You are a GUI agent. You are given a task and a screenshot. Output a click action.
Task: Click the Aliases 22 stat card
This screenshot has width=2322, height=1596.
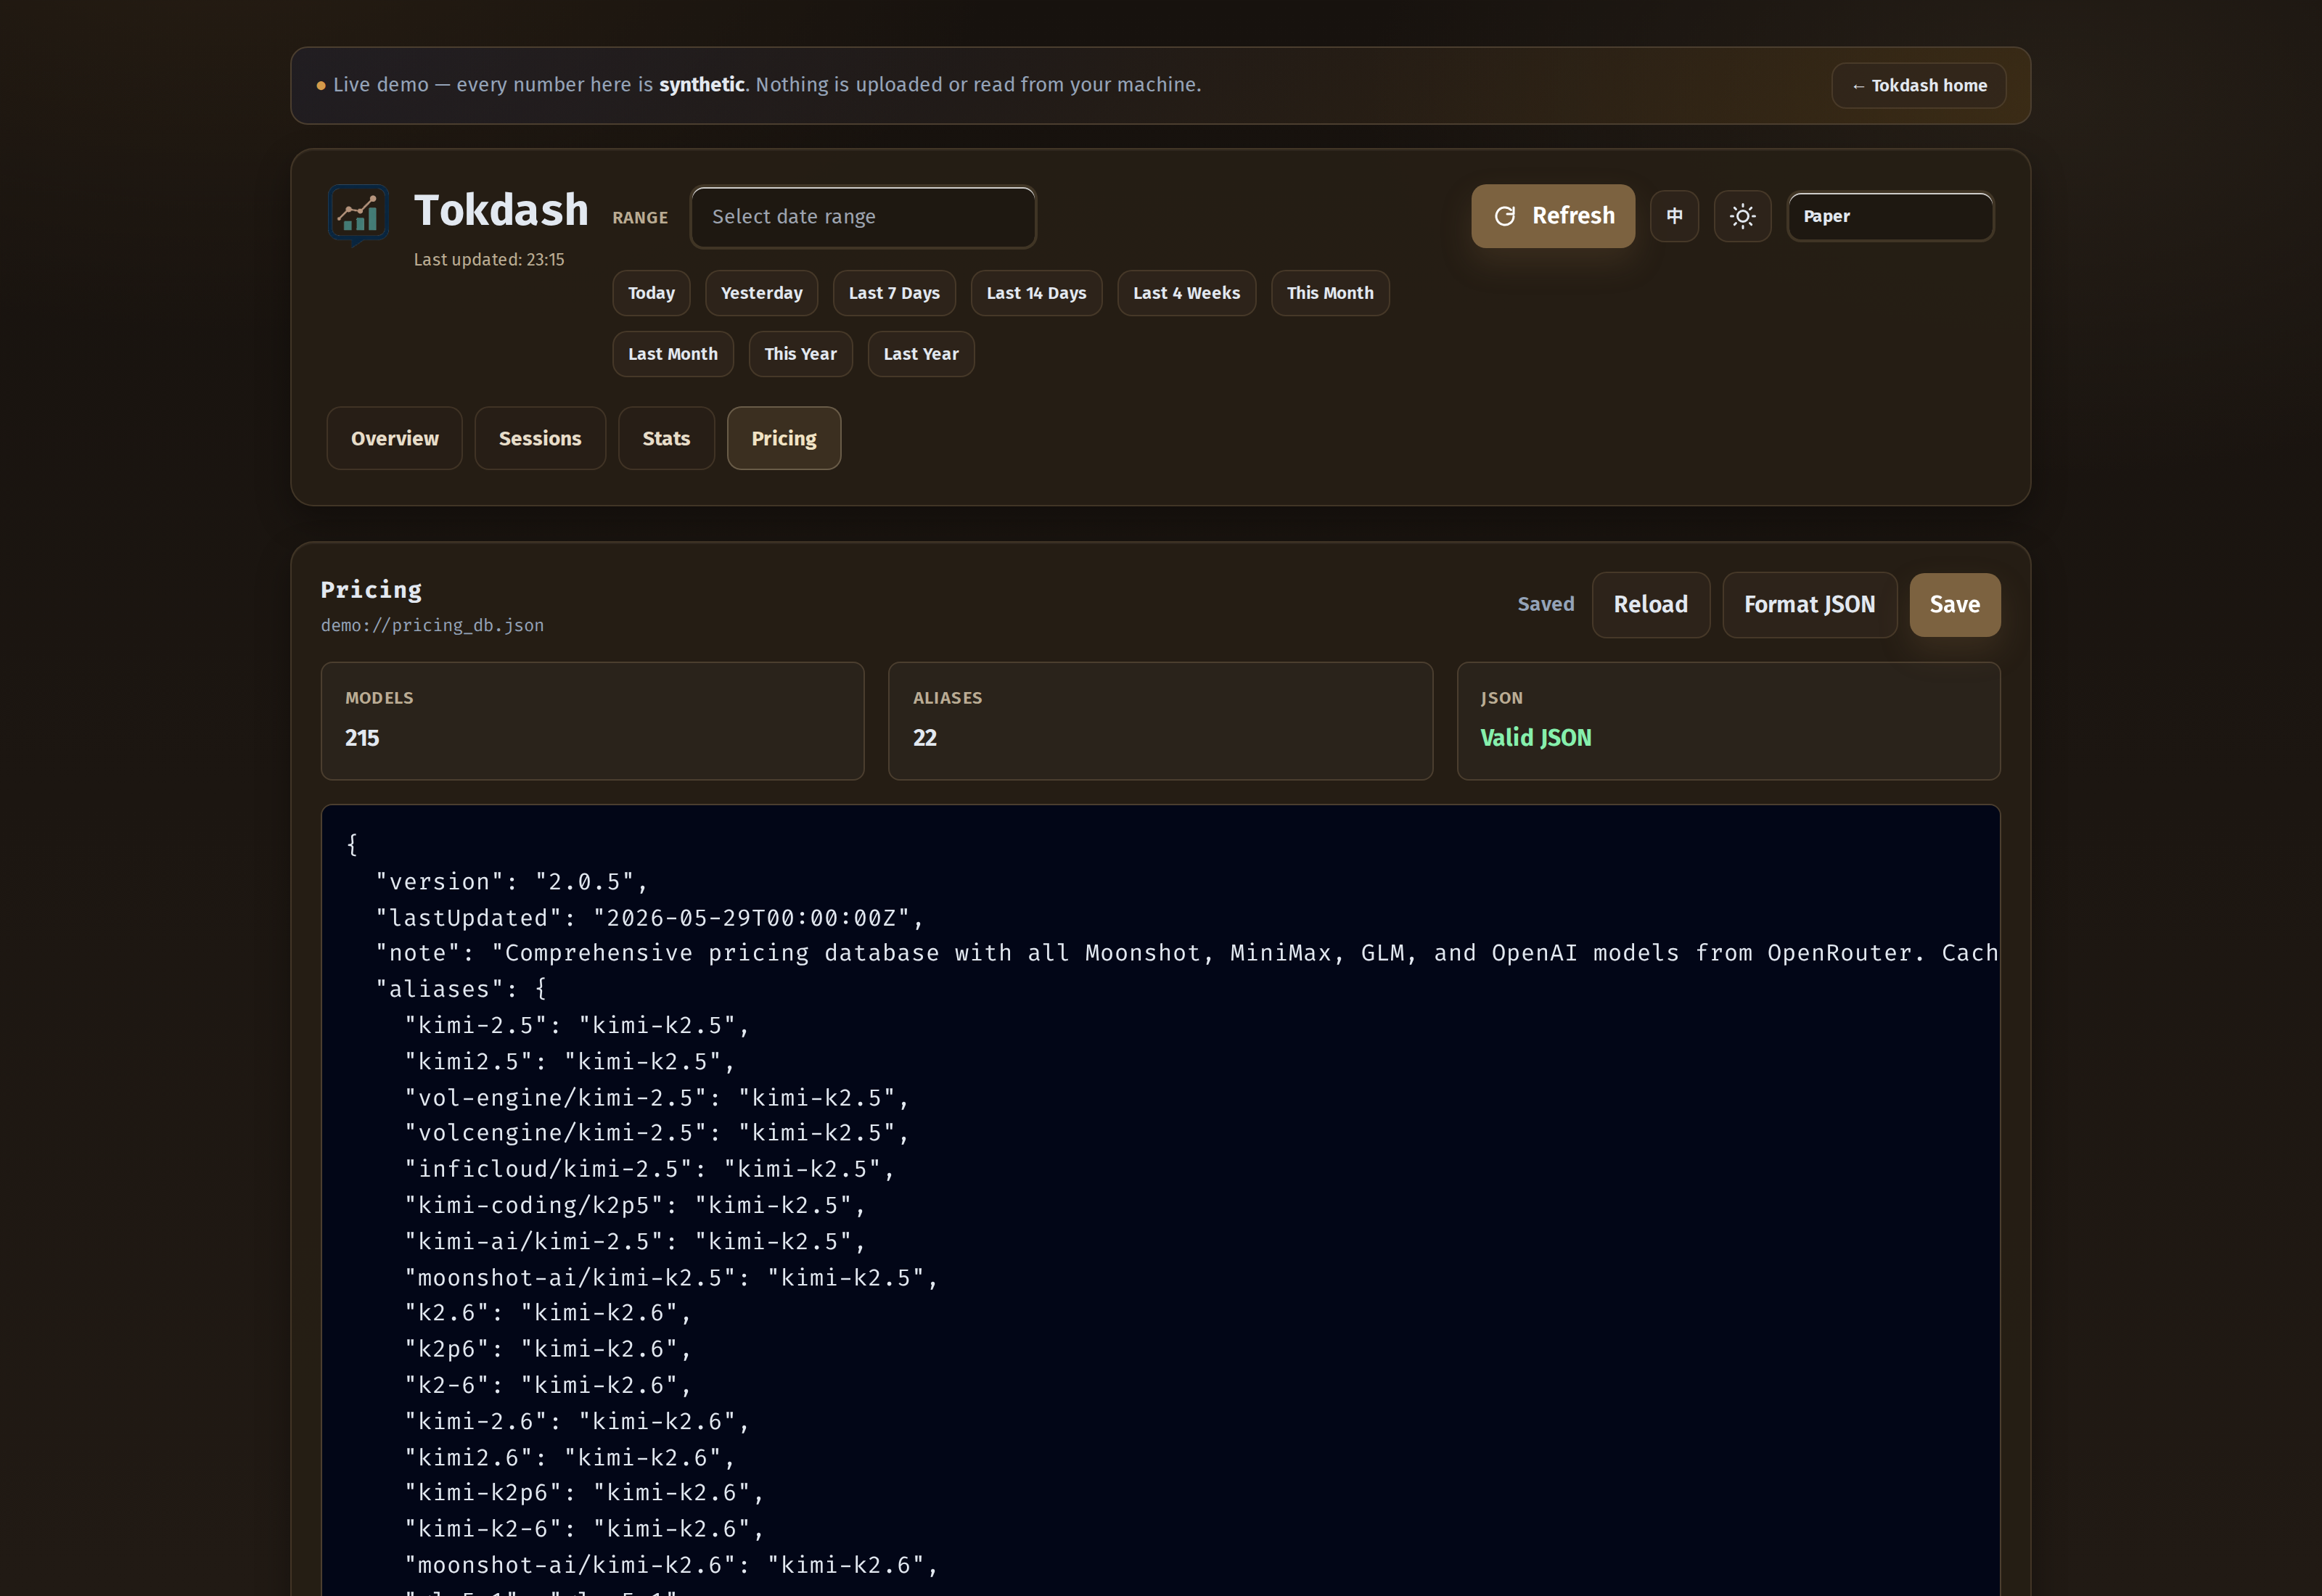1160,721
